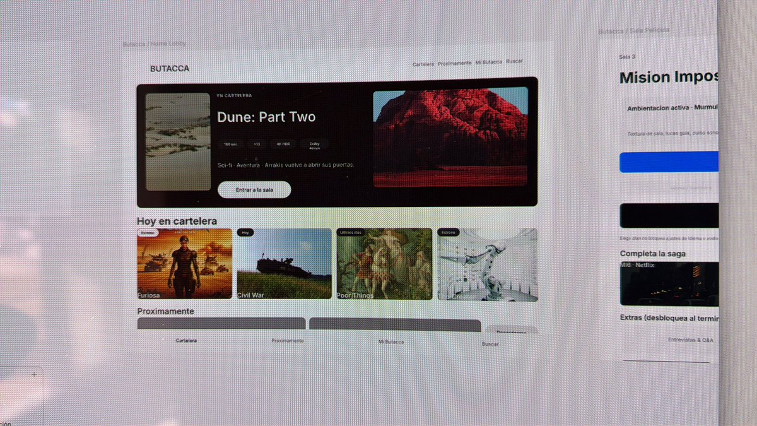
Task: Click the +13 age rating chip
Action: (257, 145)
